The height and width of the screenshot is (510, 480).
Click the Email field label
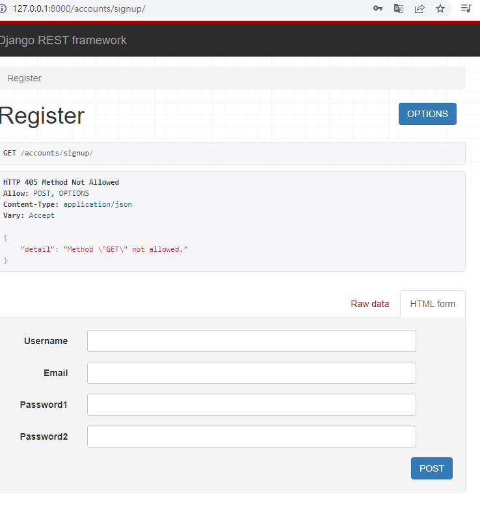[x=56, y=373]
